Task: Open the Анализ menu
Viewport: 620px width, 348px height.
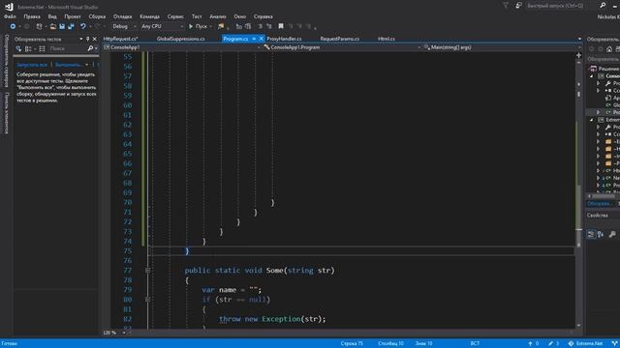Action: (218, 16)
